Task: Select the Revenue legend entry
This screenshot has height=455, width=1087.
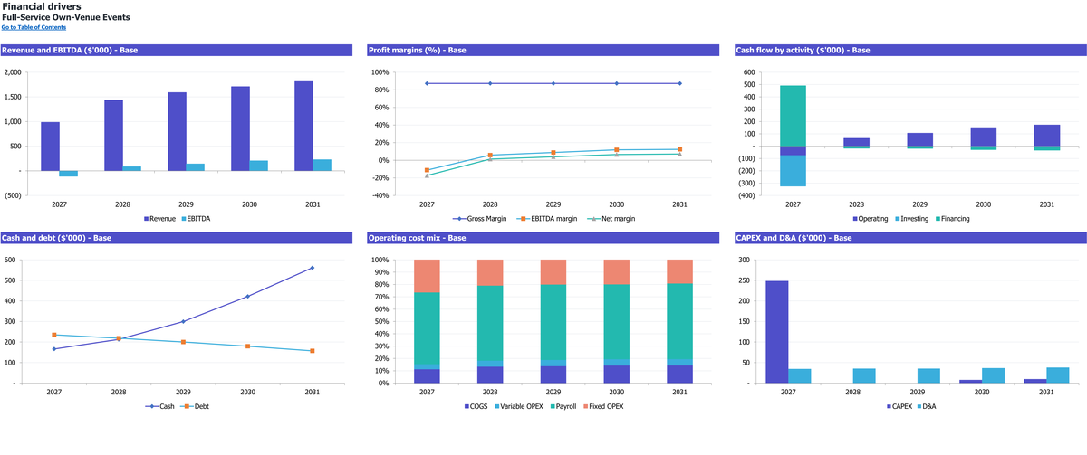Action: tap(159, 219)
